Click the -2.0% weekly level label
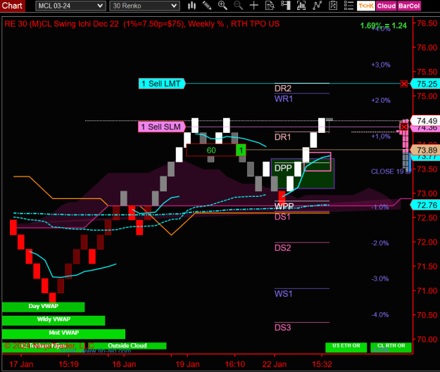Viewport: 440px width, 372px height. point(380,243)
